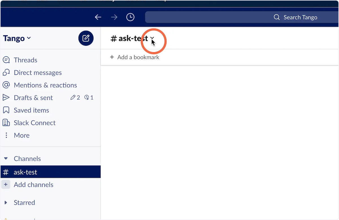Image resolution: width=339 pixels, height=220 pixels.
Task: Click the plus icon beside Add a bookmark
Action: pyautogui.click(x=112, y=57)
